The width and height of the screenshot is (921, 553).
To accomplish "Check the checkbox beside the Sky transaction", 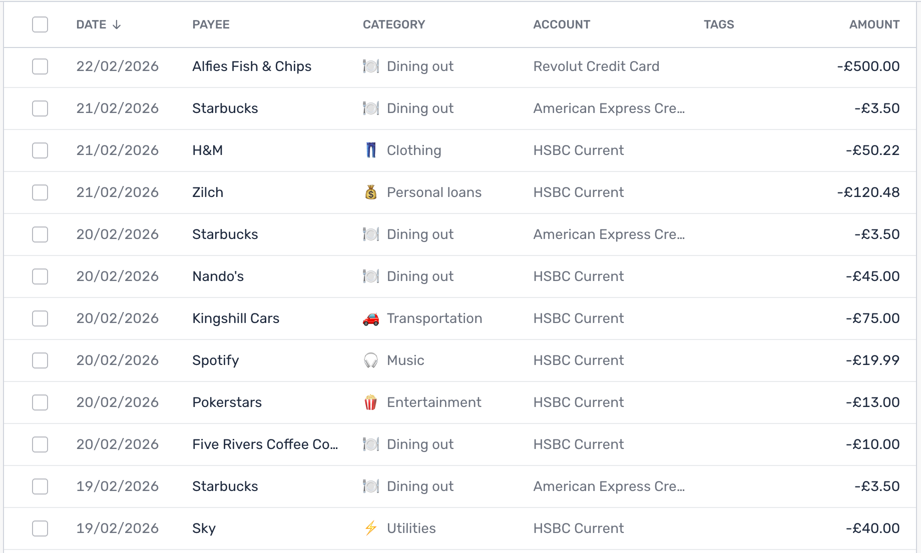I will (x=40, y=528).
